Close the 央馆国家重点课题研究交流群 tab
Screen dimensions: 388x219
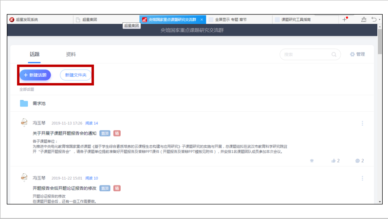tap(202, 19)
